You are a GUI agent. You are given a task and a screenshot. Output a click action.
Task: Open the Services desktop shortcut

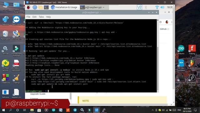tap(5, 50)
